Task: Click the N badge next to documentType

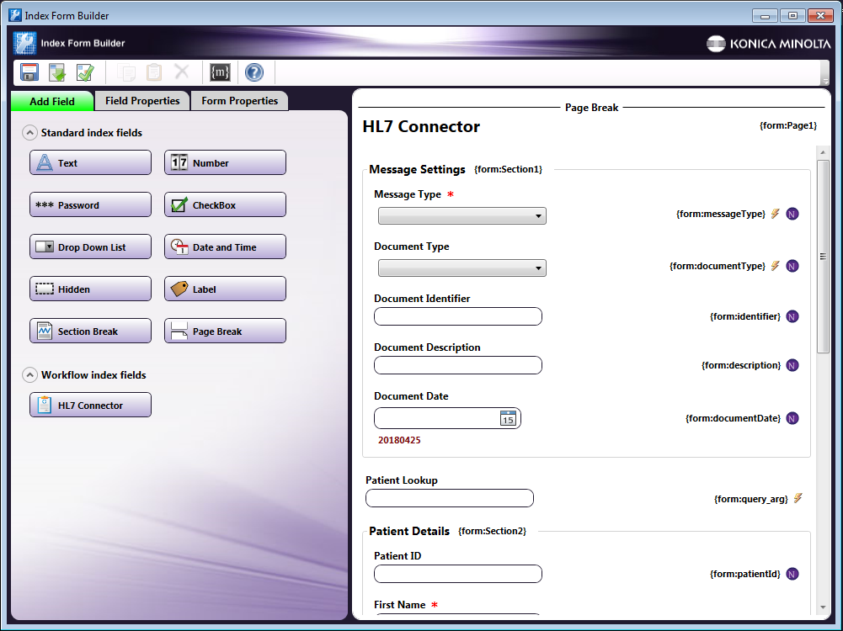Action: 792,266
